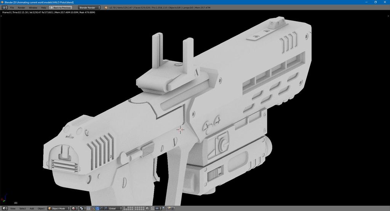This screenshot has height=211, width=390.
Task: Open the Blender Render engine dropdown
Action: click(x=90, y=8)
